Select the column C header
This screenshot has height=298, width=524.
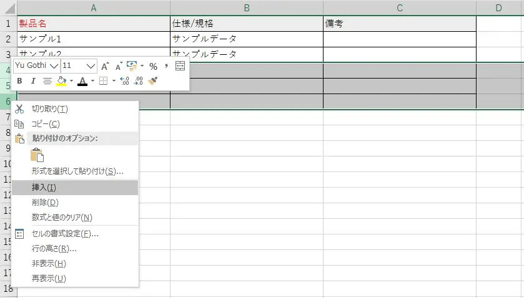(399, 7)
